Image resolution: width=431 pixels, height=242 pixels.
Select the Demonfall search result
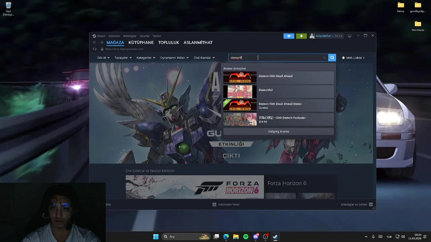coord(278,91)
